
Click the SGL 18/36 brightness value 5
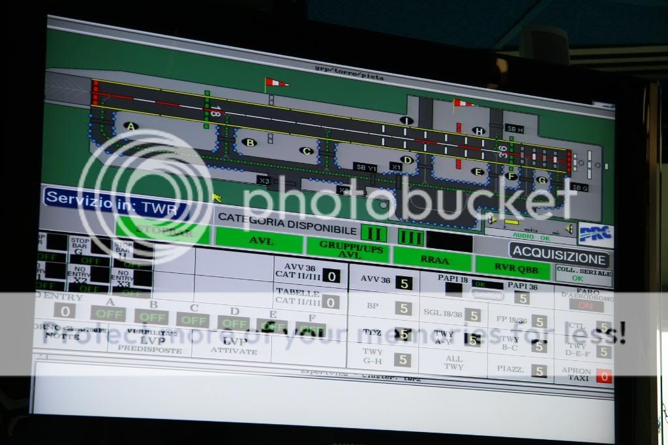(473, 315)
